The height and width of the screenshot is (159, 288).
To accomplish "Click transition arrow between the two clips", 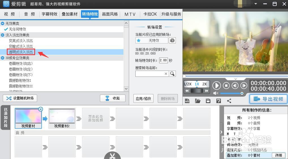I will 45,119.
